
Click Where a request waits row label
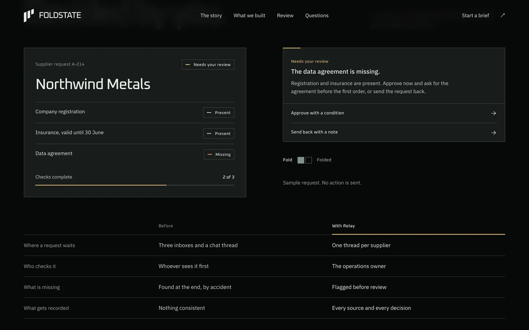49,245
